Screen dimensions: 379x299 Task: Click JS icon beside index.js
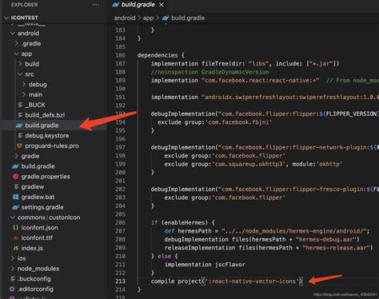16,248
